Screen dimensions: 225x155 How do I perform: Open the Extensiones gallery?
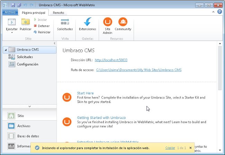pos(88,24)
